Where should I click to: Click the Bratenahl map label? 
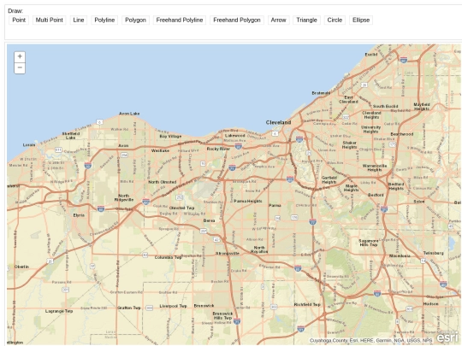click(321, 93)
